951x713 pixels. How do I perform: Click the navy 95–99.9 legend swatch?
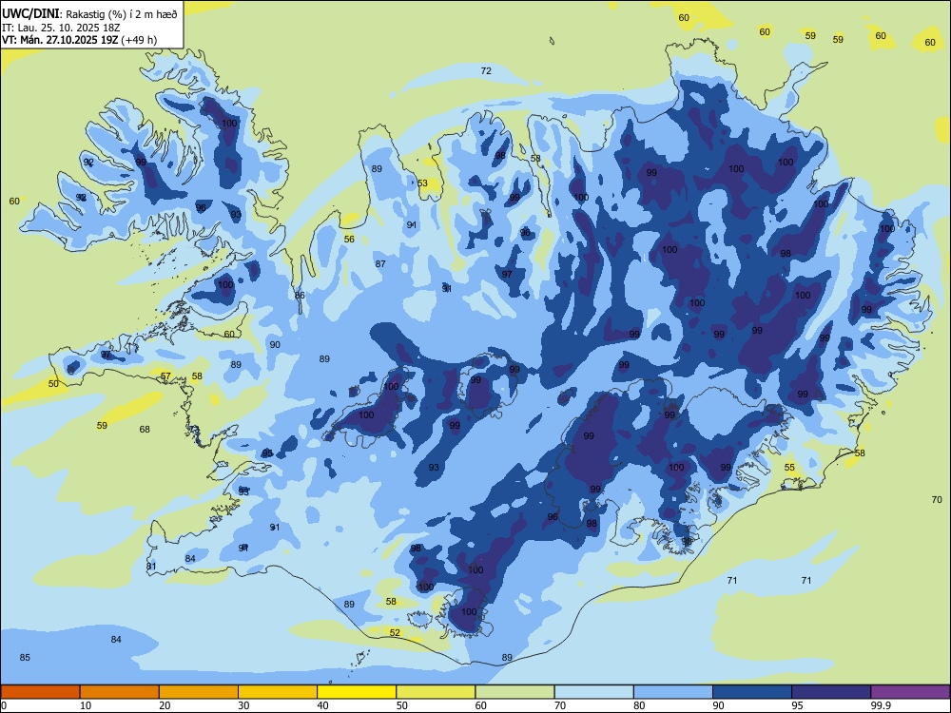coord(831,692)
